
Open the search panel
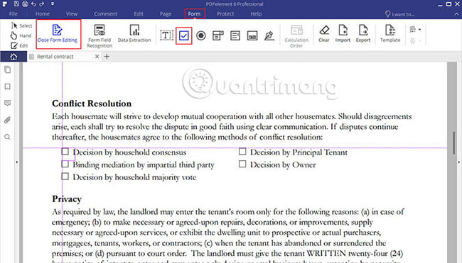tap(8, 137)
